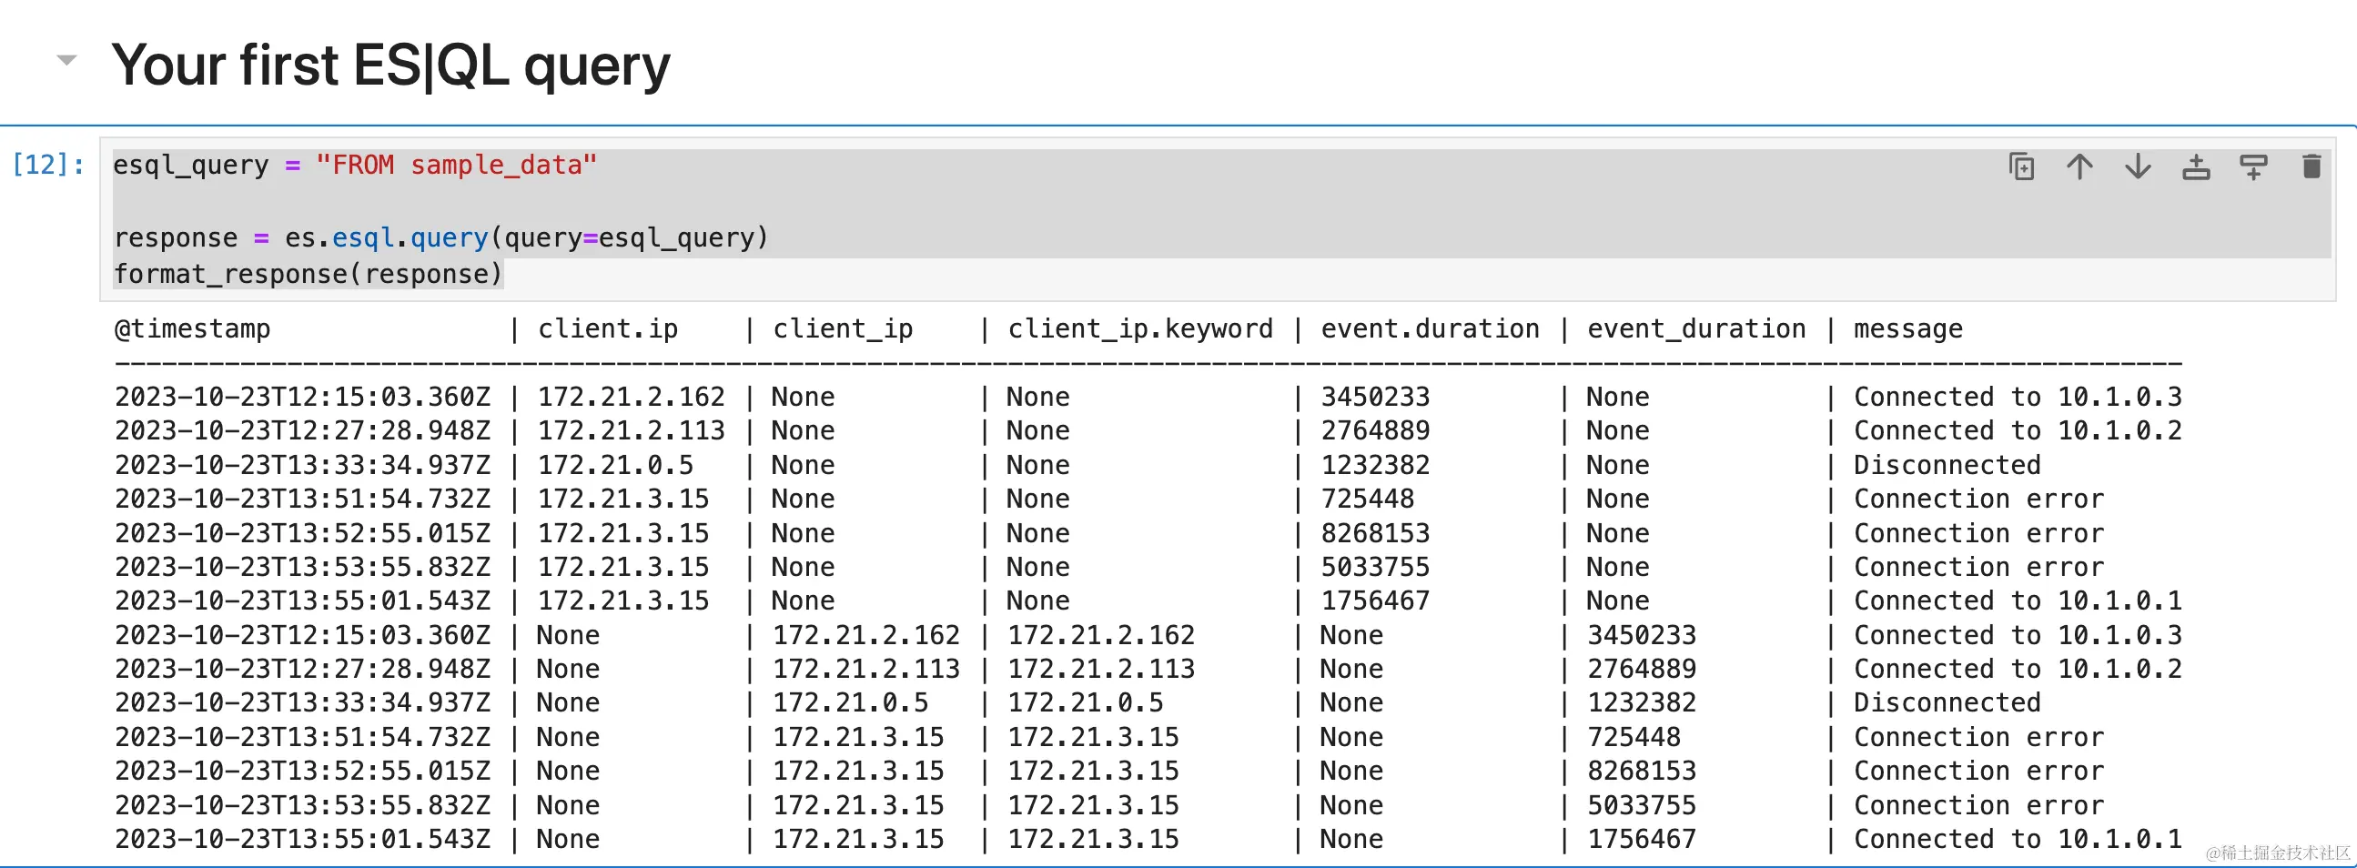Click the client_ip.keyword value 172.21.0.5

click(1085, 703)
